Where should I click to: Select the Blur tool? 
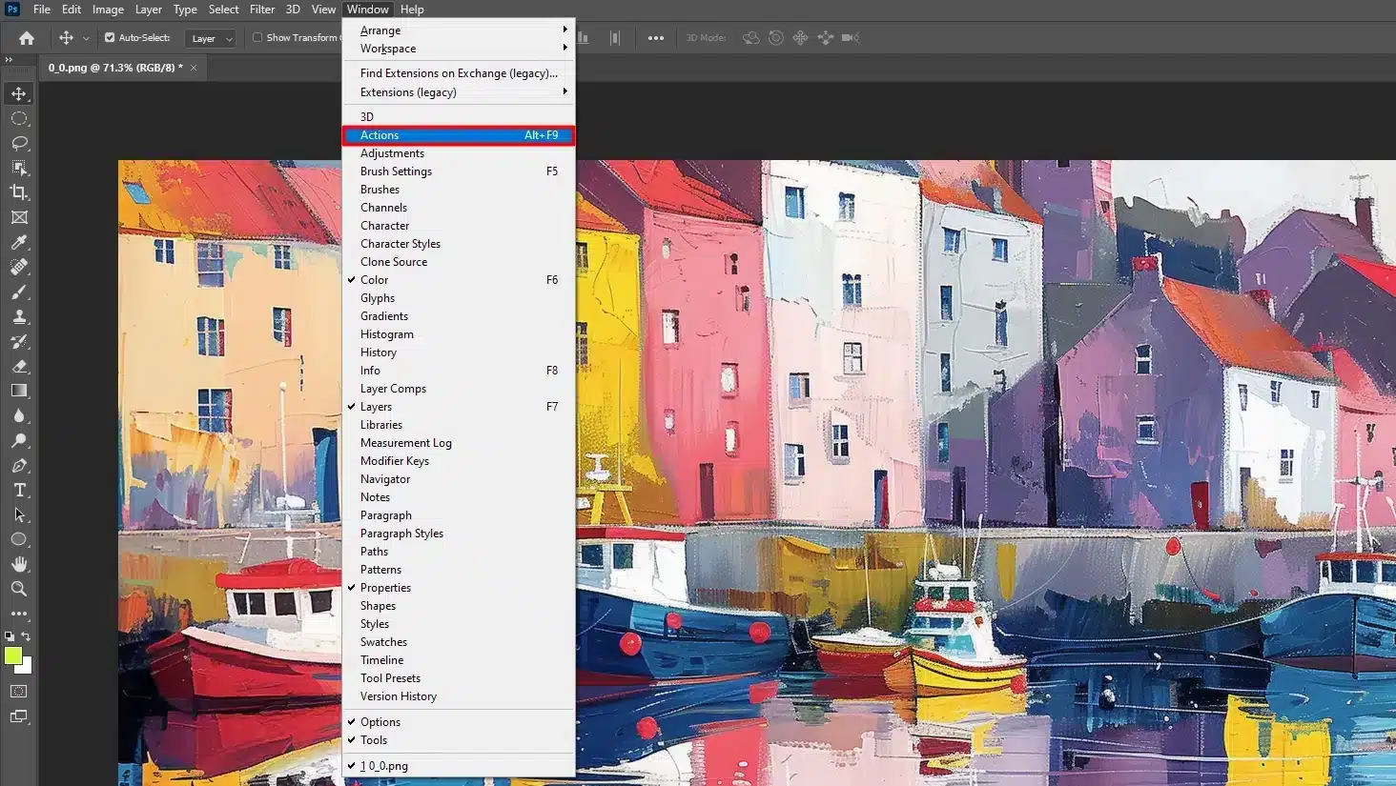19,415
